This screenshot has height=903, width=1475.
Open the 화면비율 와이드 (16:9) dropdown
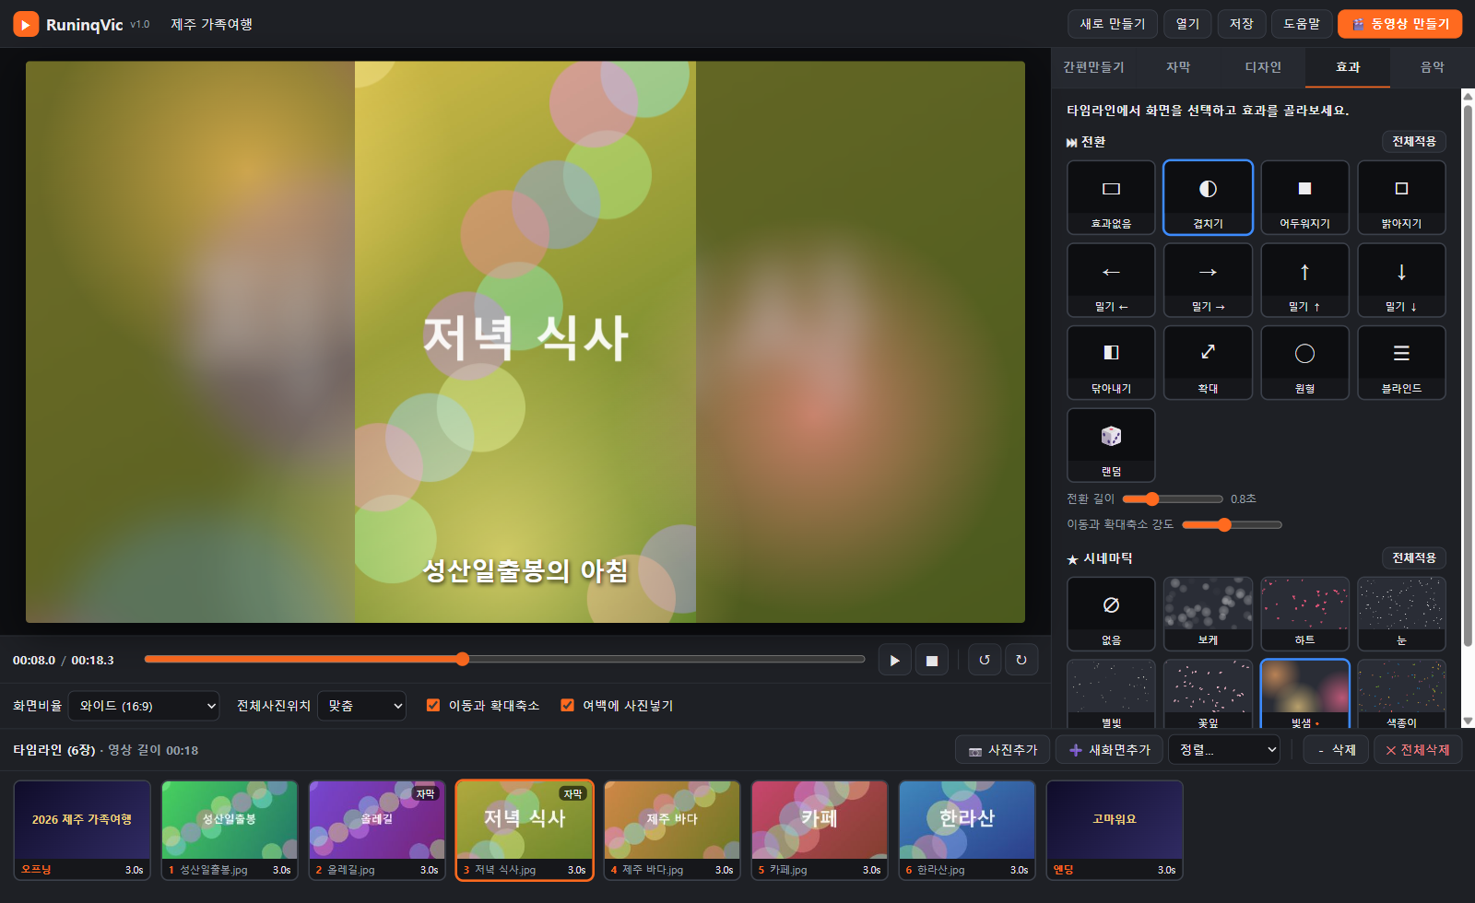tap(144, 706)
